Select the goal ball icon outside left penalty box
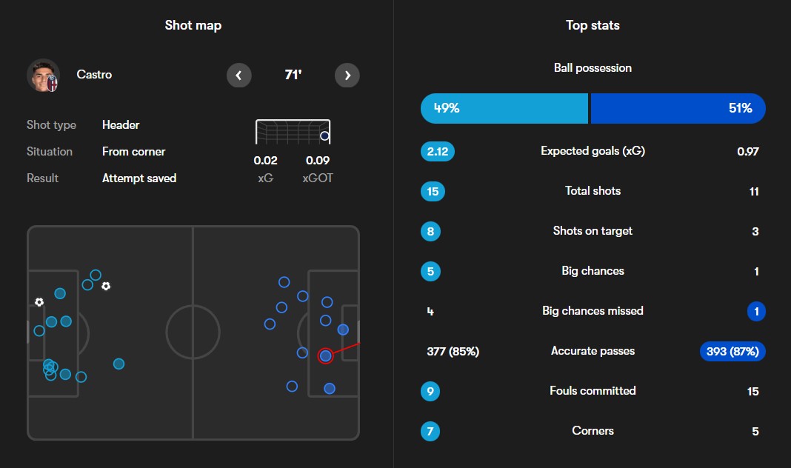The height and width of the screenshot is (468, 791). tap(106, 286)
